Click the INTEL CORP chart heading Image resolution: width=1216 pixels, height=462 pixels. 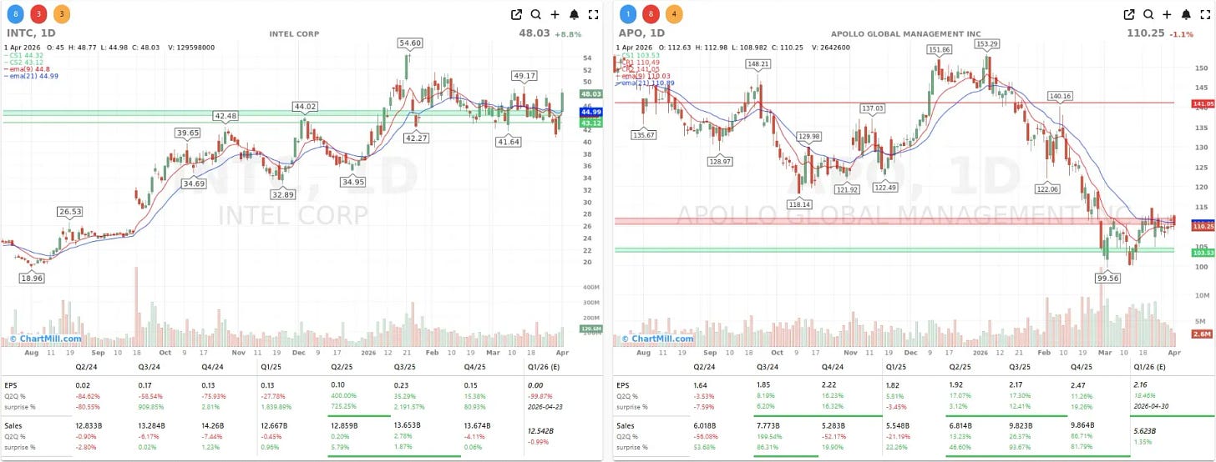[294, 34]
